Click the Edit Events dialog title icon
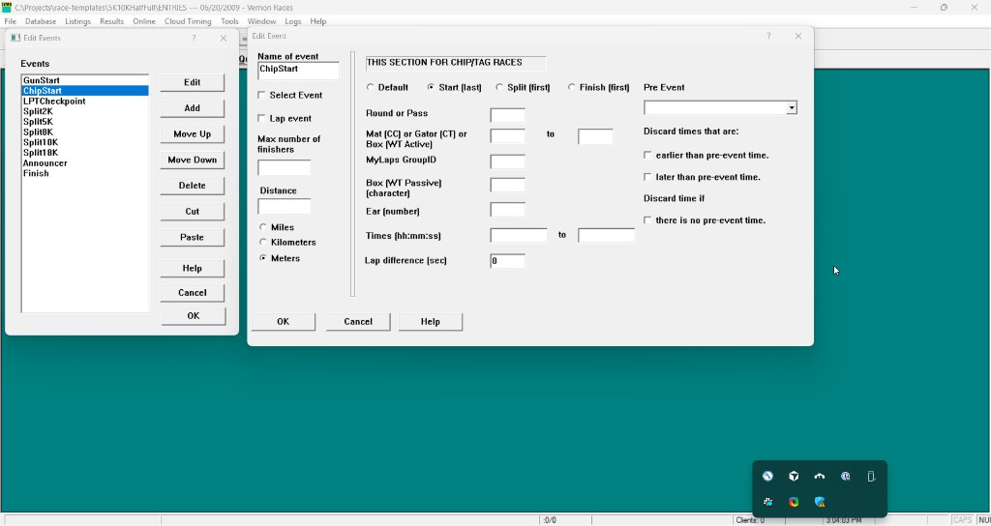The width and height of the screenshot is (991, 526). pyautogui.click(x=15, y=38)
